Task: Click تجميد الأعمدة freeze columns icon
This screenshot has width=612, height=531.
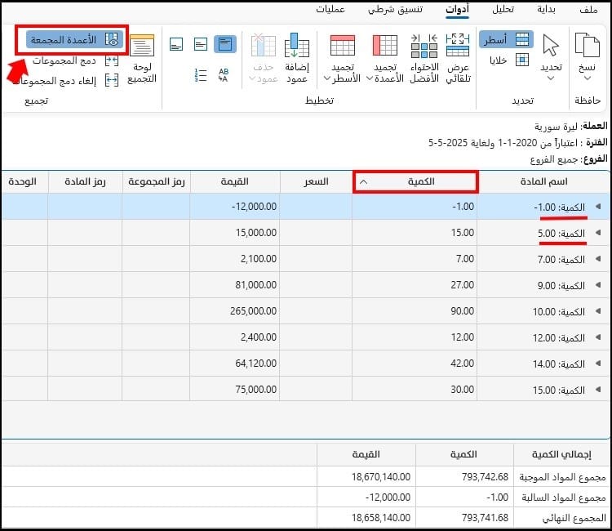Action: pyautogui.click(x=385, y=45)
